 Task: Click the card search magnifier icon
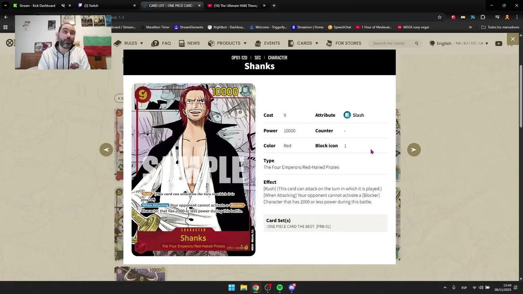coord(417,43)
